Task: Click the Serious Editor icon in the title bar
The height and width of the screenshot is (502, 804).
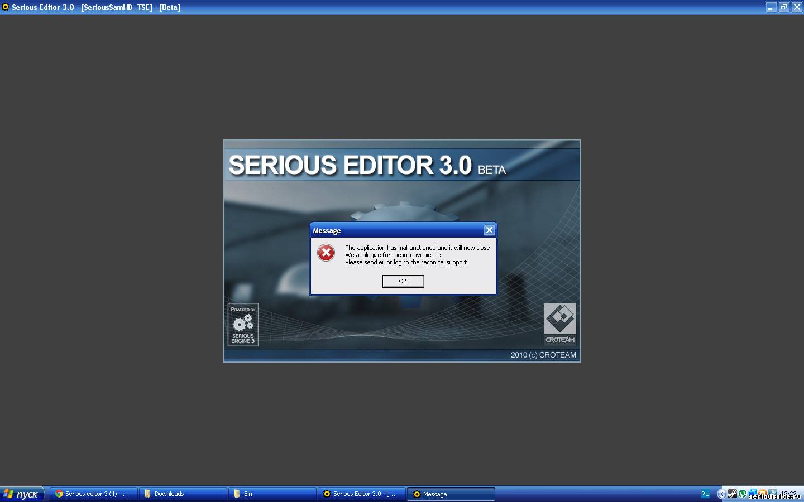Action: tap(6, 7)
